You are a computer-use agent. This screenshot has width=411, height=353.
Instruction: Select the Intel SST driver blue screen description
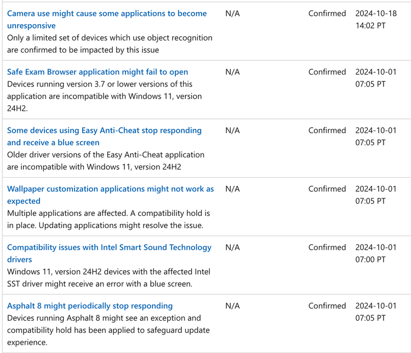coord(109,278)
